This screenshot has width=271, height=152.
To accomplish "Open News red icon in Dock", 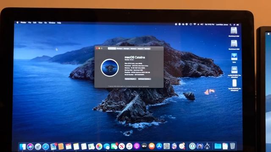I will [122, 147].
